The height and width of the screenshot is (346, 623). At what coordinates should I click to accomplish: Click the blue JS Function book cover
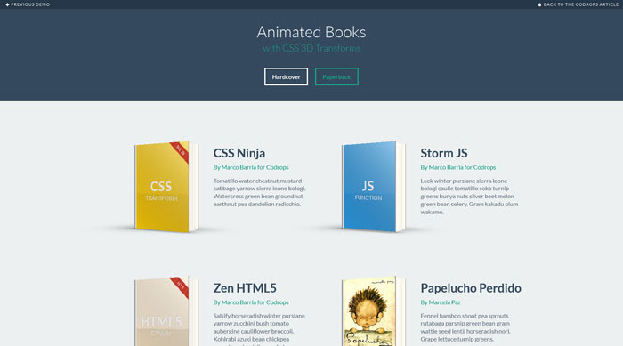point(369,187)
